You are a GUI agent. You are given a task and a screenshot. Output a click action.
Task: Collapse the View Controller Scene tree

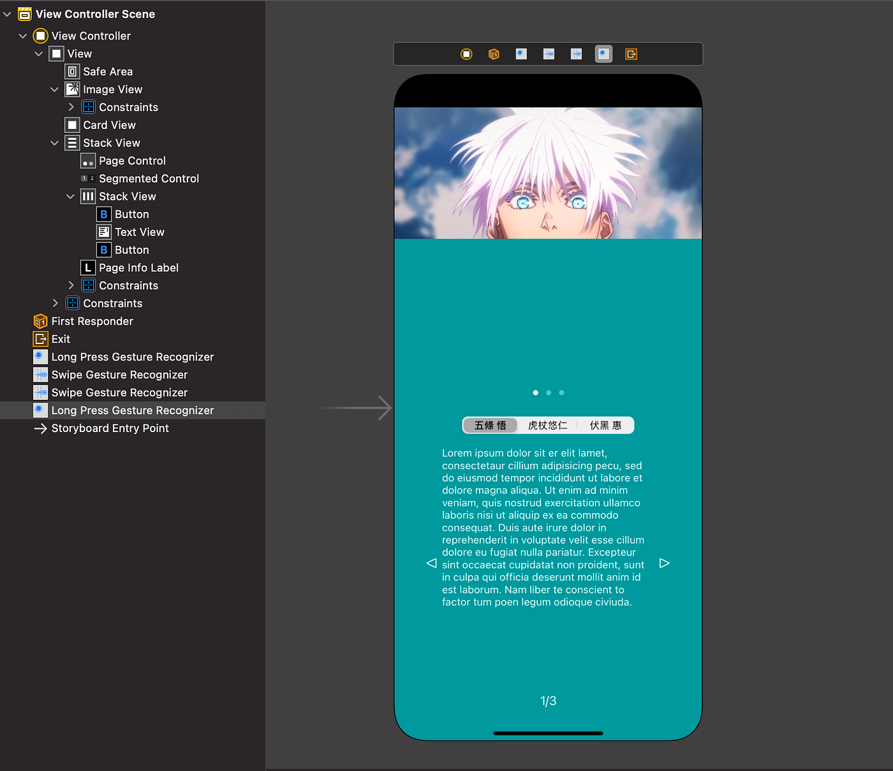click(6, 13)
